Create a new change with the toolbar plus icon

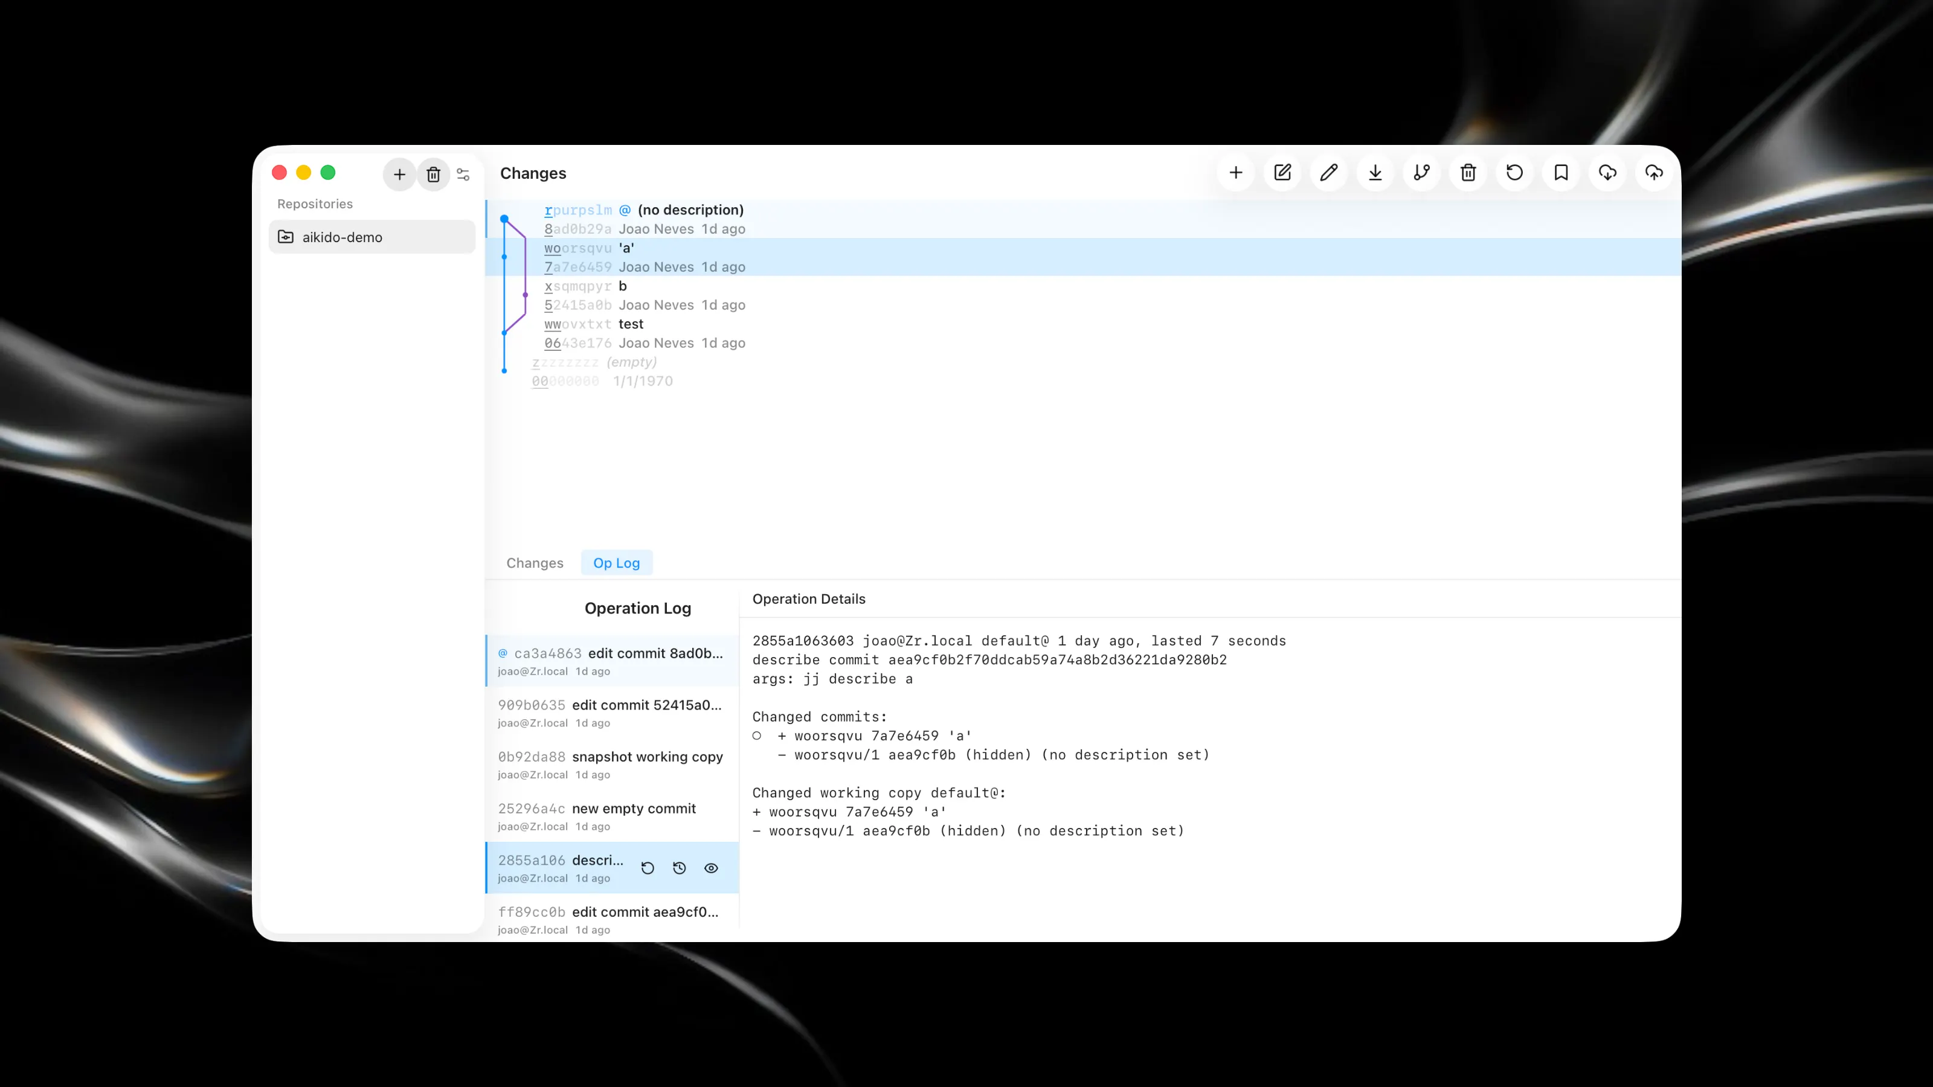pyautogui.click(x=1236, y=173)
